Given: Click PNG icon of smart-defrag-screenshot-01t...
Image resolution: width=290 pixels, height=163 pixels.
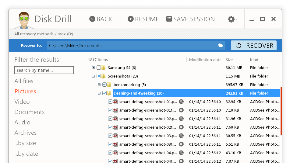Looking at the screenshot, I should 115,110.
